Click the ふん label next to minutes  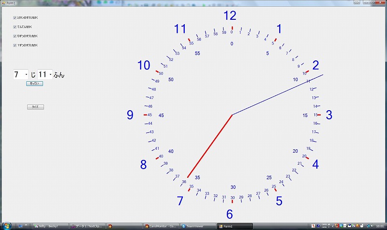tap(59, 75)
